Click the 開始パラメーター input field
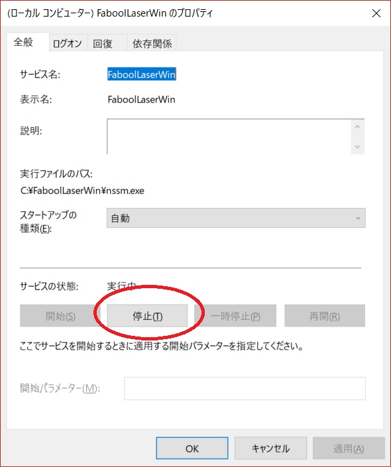The image size is (391, 467). (x=245, y=388)
